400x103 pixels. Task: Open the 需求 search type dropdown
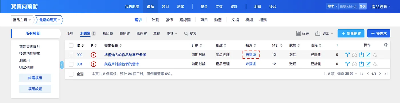[332, 6]
